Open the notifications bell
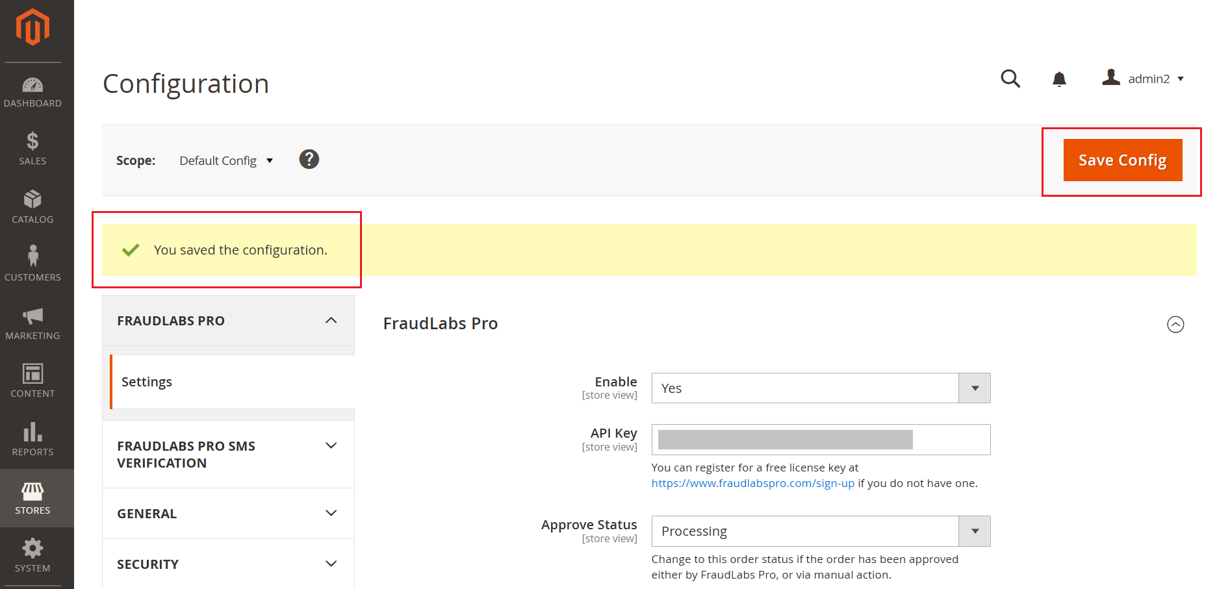This screenshot has height=589, width=1217. coord(1059,79)
